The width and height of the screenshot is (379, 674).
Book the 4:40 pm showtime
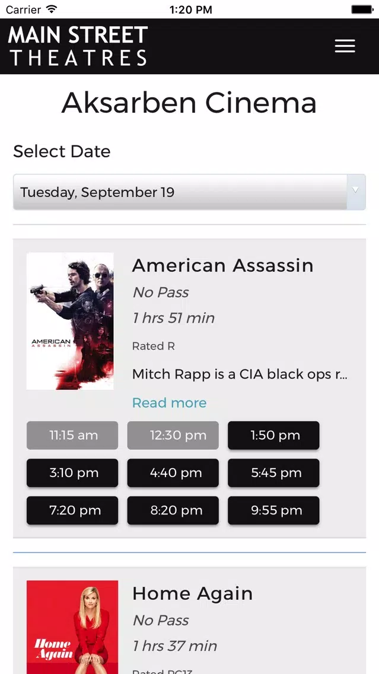tap(173, 473)
